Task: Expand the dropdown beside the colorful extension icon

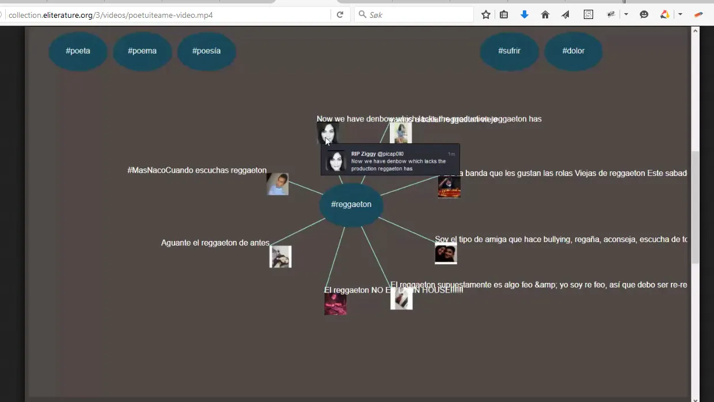Action: pos(680,15)
